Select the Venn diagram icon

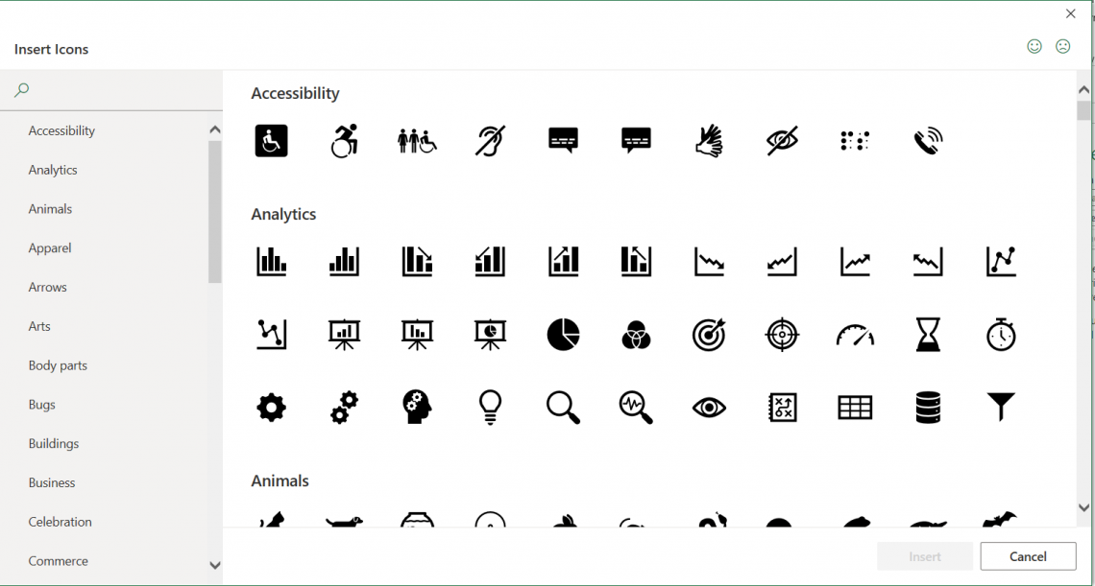(636, 334)
